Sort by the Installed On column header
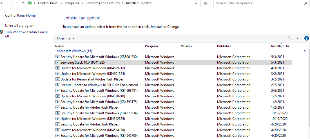This screenshot has height=139, width=310. (x=280, y=46)
